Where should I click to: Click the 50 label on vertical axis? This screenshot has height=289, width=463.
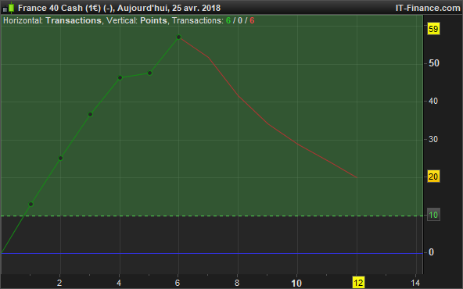434,63
